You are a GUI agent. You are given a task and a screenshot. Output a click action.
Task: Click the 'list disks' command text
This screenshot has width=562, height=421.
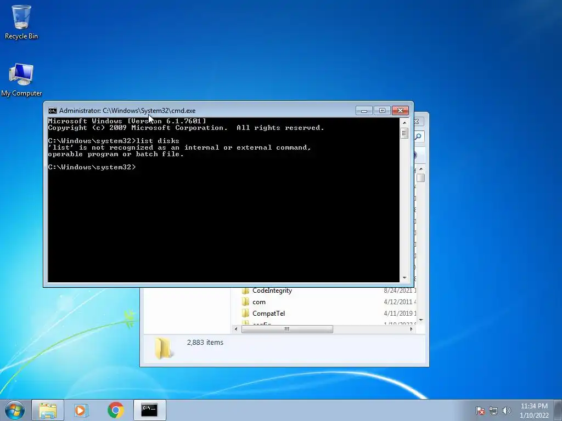point(158,141)
